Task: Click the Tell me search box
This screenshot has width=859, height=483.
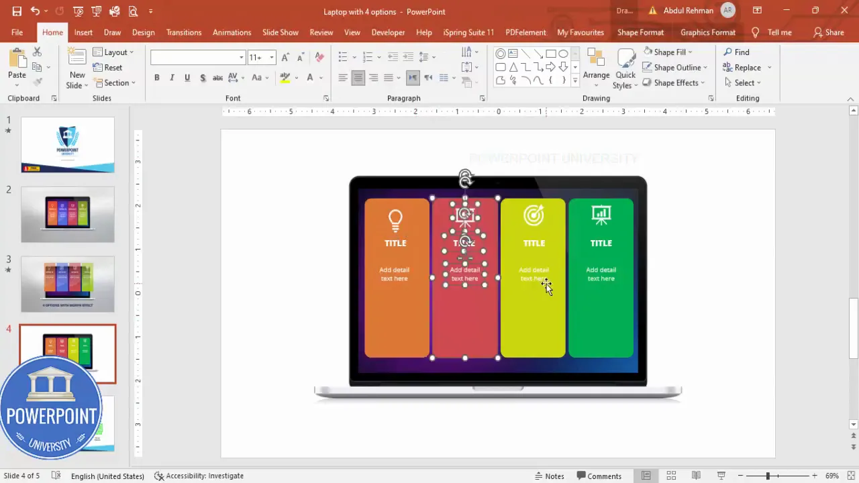Action: pyautogui.click(x=772, y=32)
